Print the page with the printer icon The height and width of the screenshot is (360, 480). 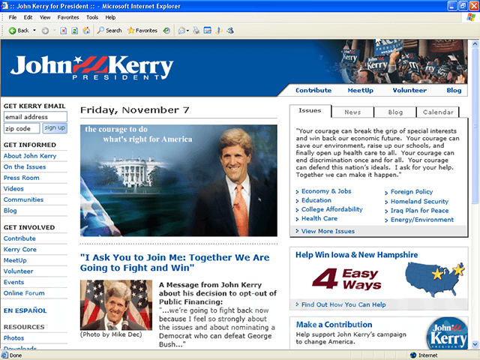point(196,31)
